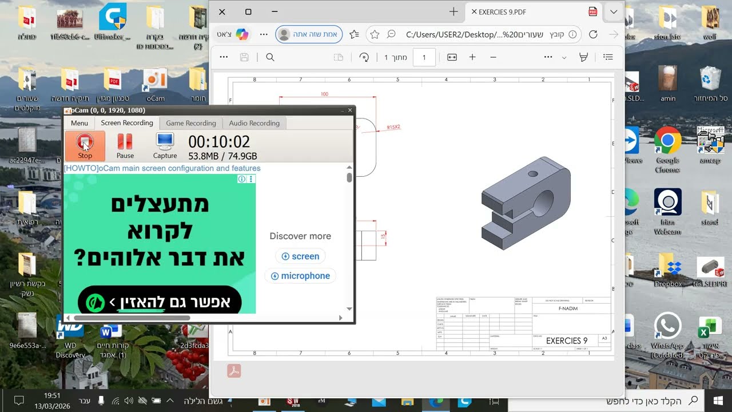
Task: Open the Iriun Webcam desktop shortcut
Action: tap(668, 211)
